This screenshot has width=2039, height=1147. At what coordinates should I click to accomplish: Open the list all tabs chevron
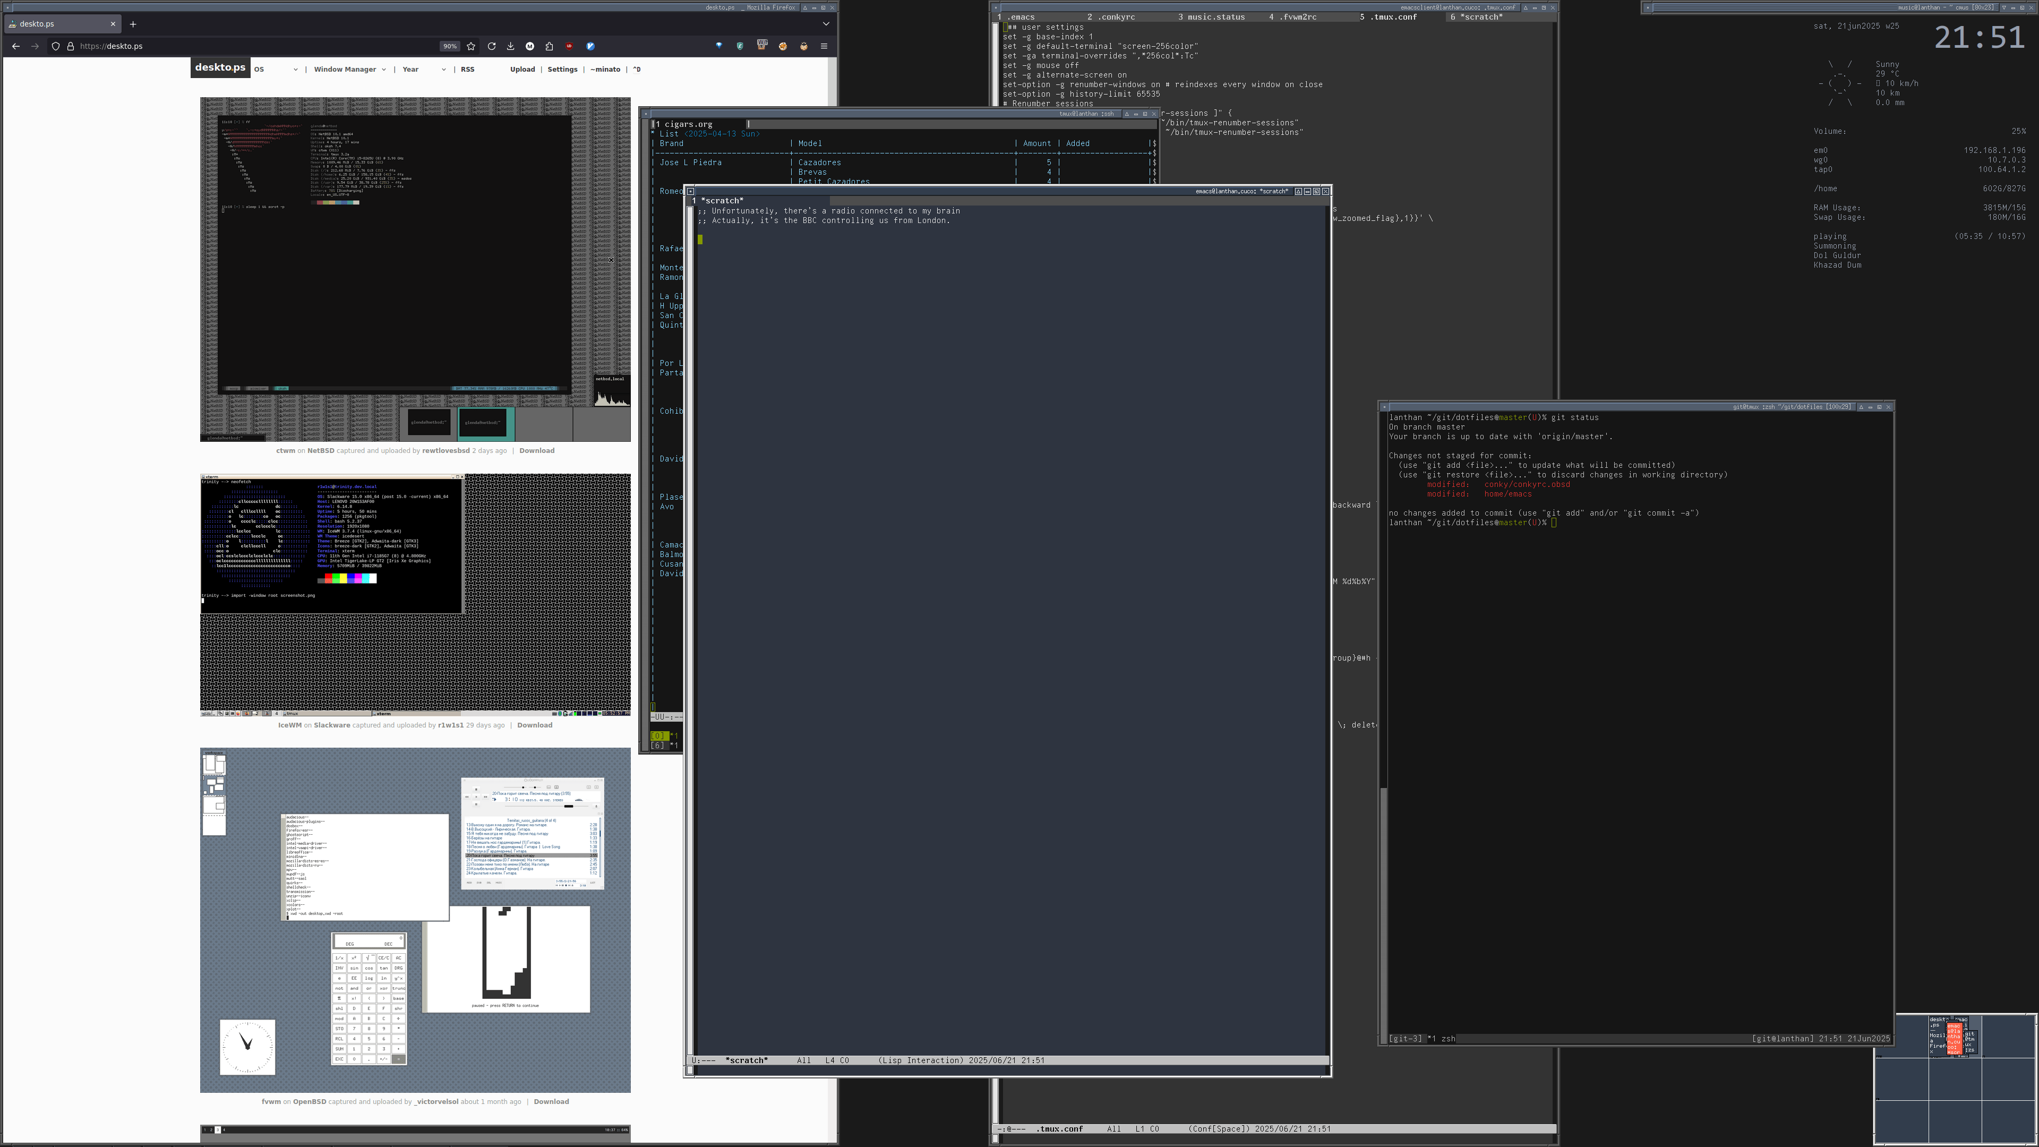826,24
